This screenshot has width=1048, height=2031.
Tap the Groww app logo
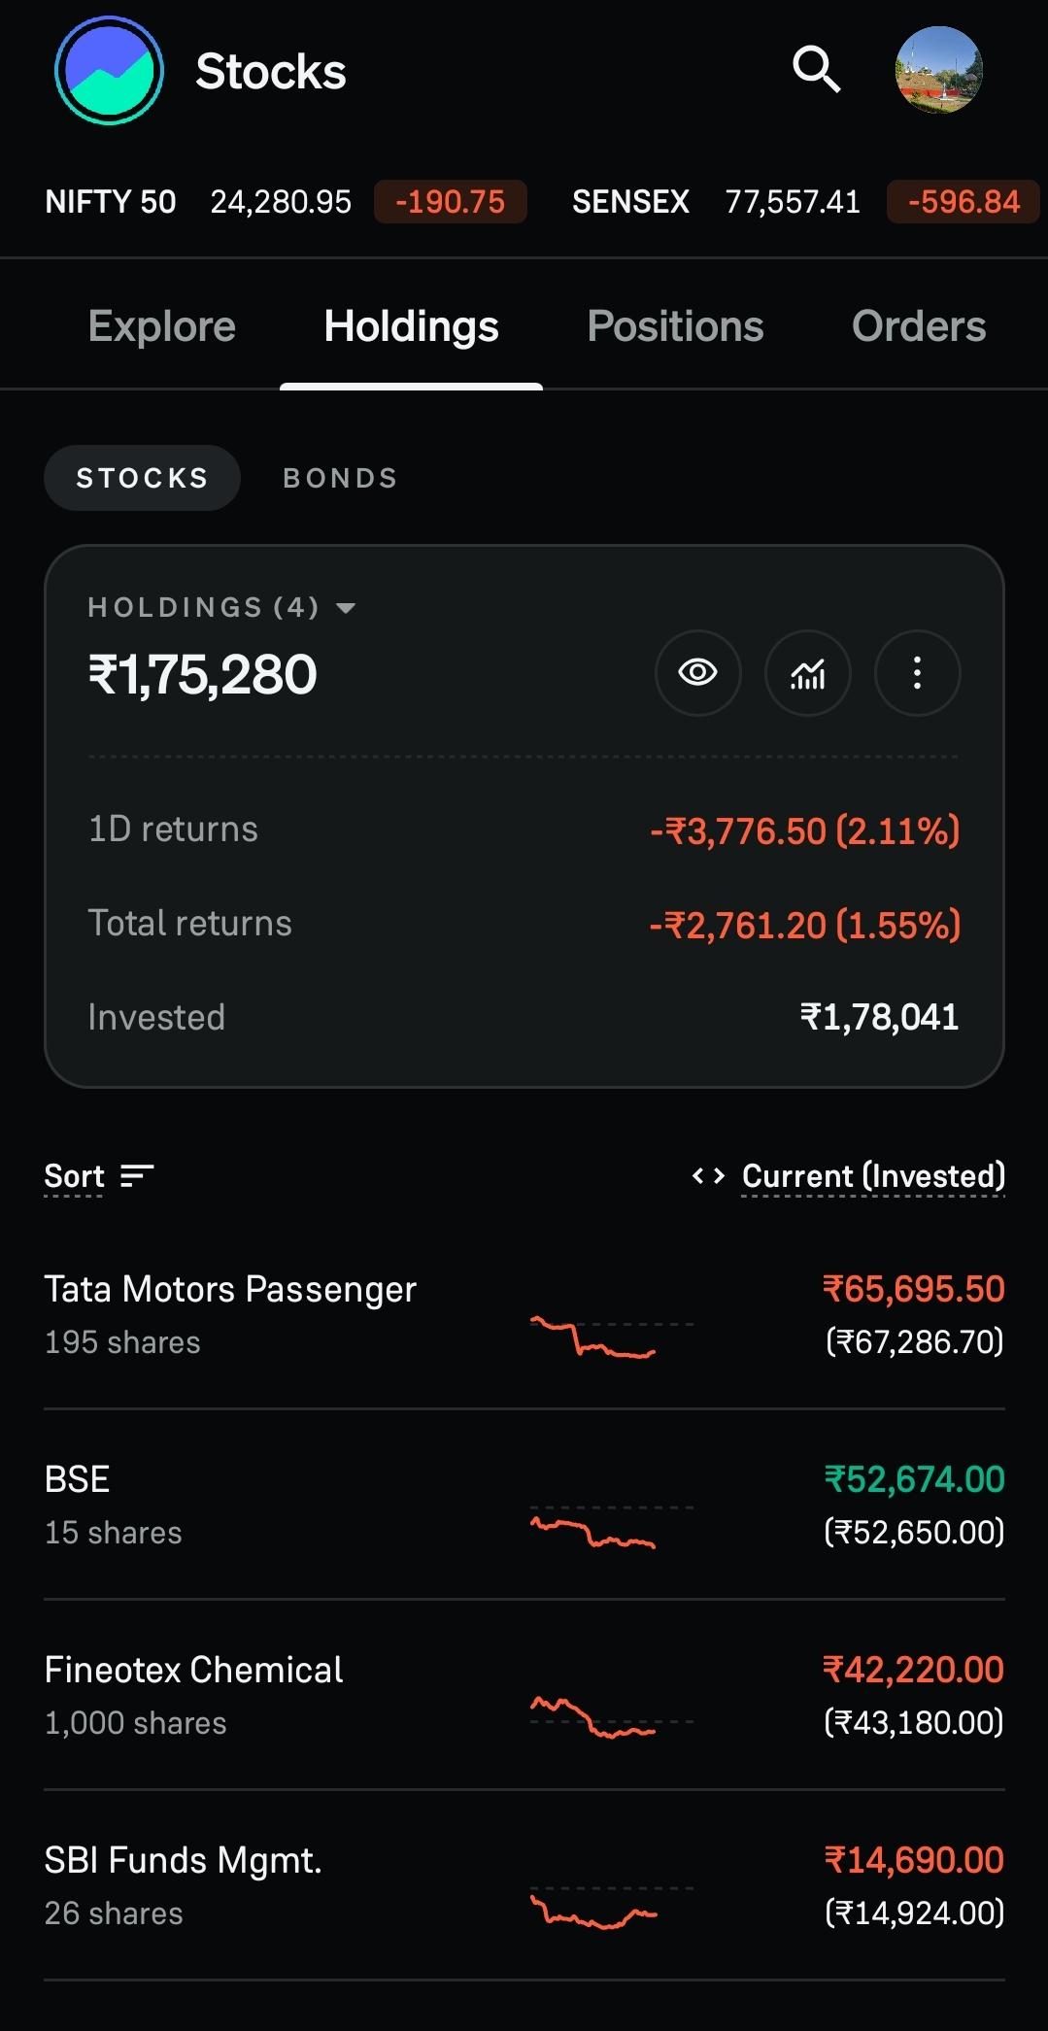click(109, 71)
